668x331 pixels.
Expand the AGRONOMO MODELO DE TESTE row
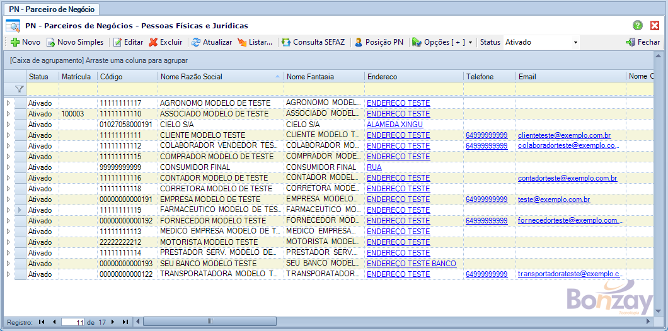[8, 103]
